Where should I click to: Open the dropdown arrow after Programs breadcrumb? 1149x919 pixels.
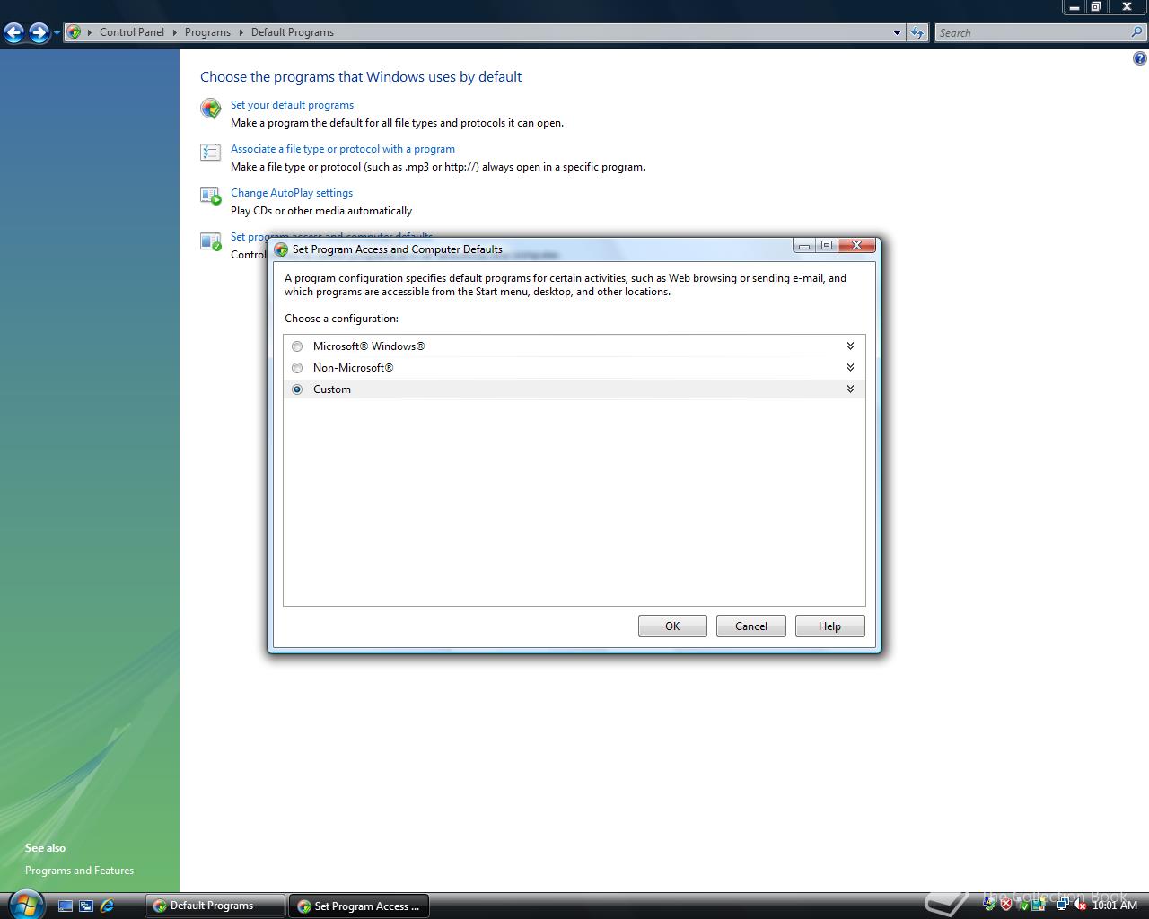click(x=241, y=32)
